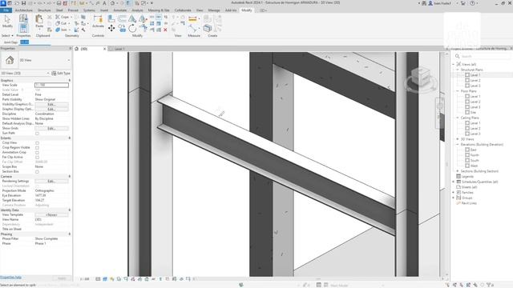This screenshot has height=288, width=513.
Task: Click the 3D view home type icon
Action: (10, 60)
